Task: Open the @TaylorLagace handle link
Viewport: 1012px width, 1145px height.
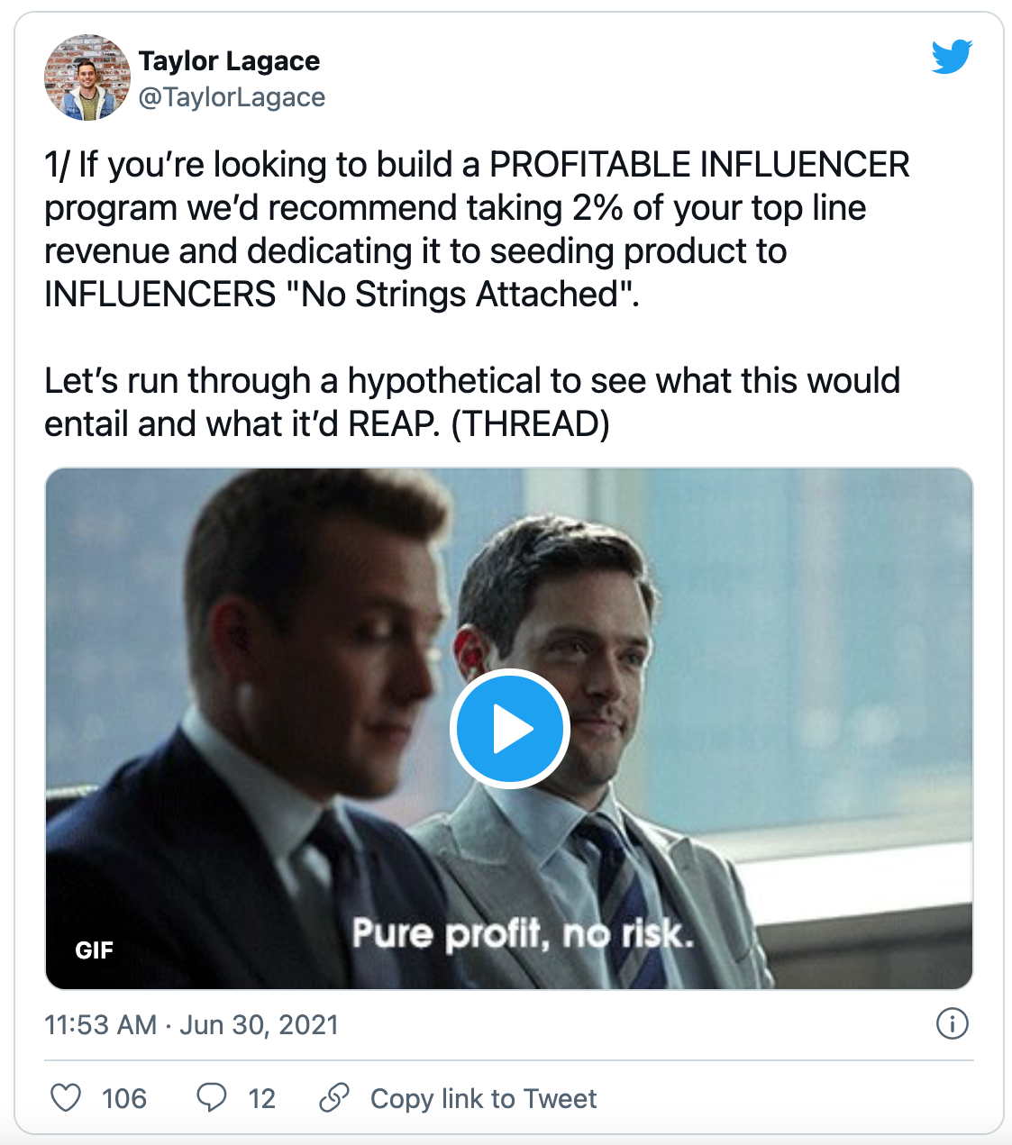Action: pyautogui.click(x=232, y=97)
